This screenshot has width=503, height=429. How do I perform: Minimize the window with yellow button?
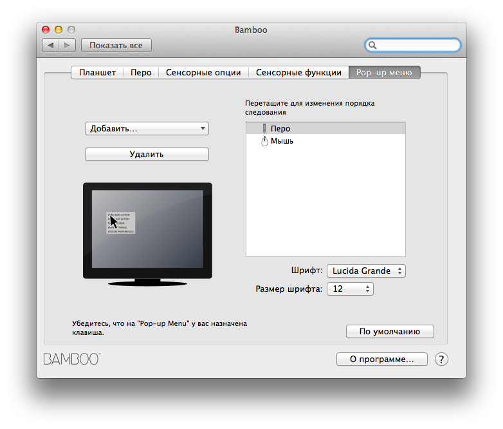59,30
